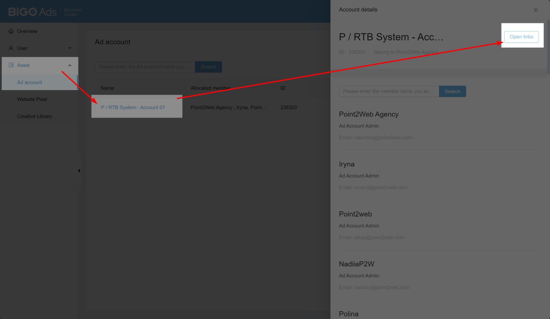Click email iryna.d@point2web.com
Image resolution: width=550 pixels, height=319 pixels.
(x=381, y=188)
